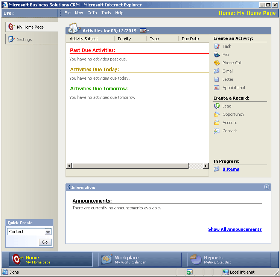Click the green status bar indicator icon
The width and height of the screenshot is (280, 277).
[x=189, y=272]
